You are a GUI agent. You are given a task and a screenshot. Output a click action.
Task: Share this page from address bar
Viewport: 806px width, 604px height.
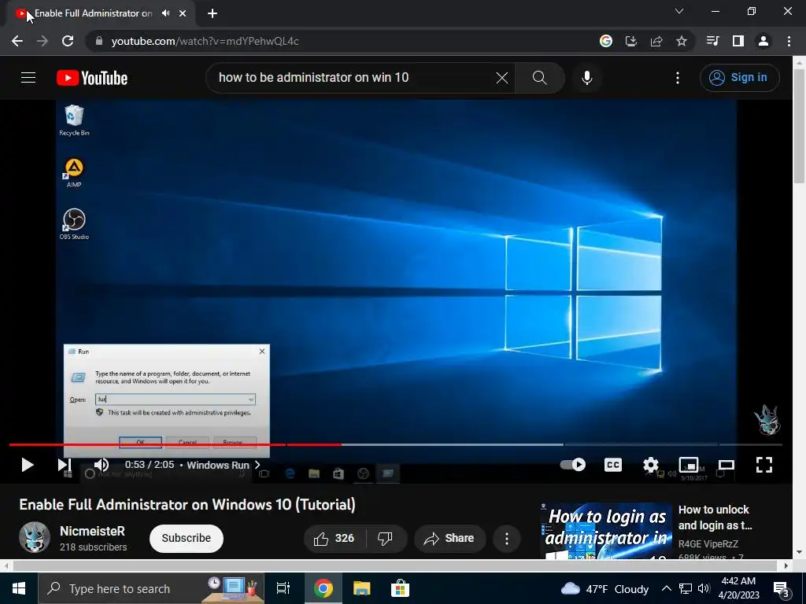[x=656, y=41]
